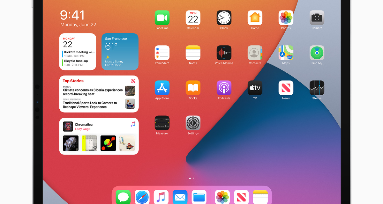Screen dimensions: 383x204
Task: Open the App Store
Action: click(162, 88)
